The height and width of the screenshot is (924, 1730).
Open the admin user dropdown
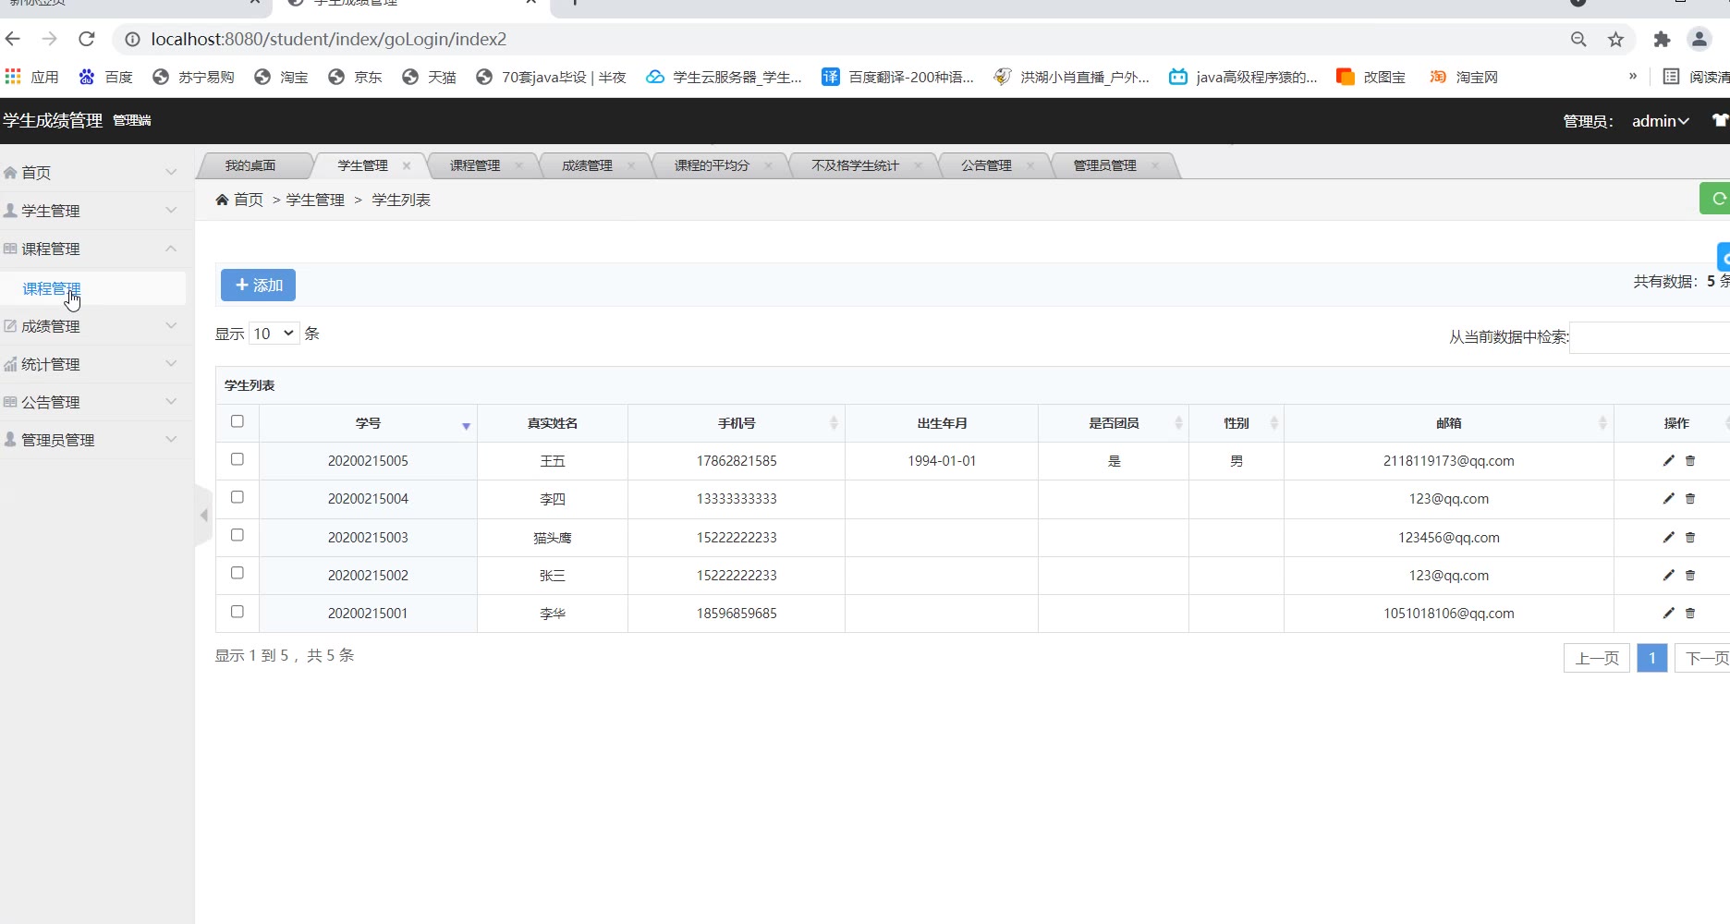[x=1660, y=121]
